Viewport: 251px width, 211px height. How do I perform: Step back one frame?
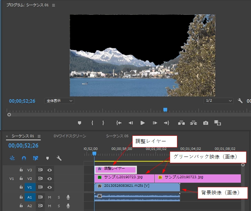[x=130, y=123]
